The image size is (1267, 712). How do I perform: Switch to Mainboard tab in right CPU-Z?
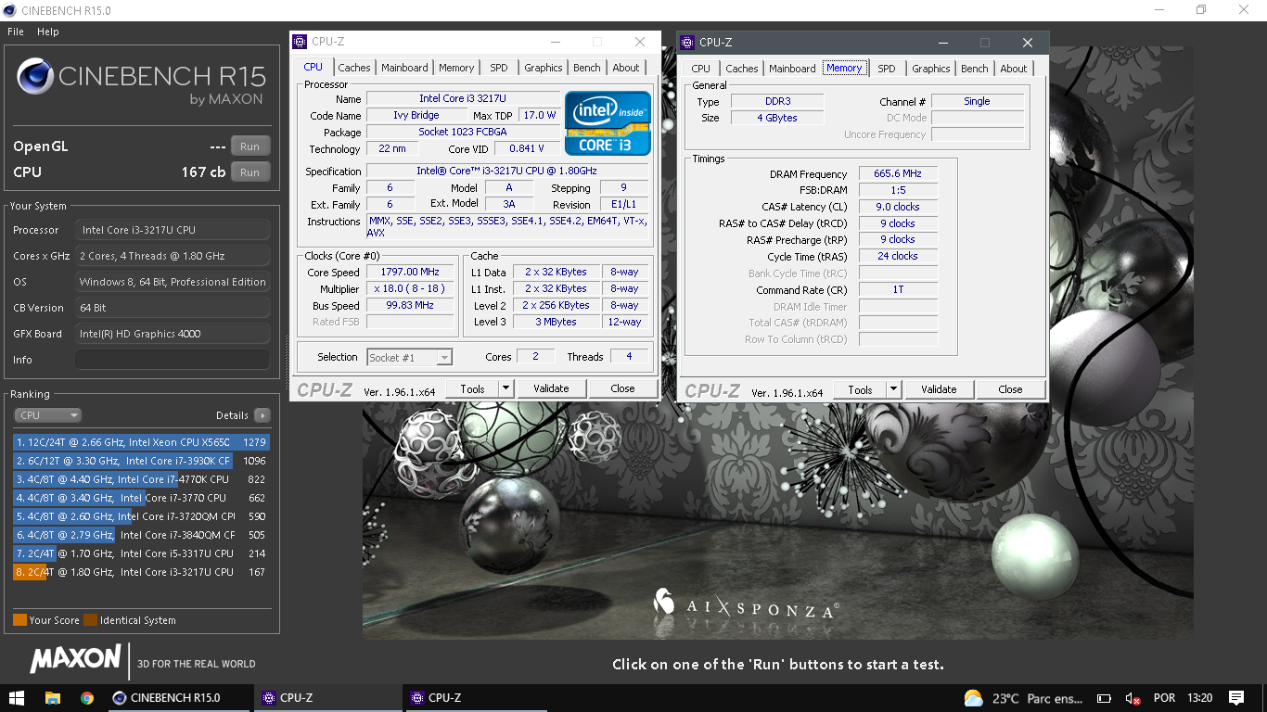click(x=792, y=69)
